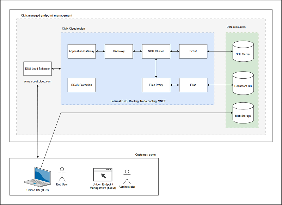The width and height of the screenshot is (282, 205).
Task: Click the Document DB database cylinder
Action: click(x=243, y=85)
